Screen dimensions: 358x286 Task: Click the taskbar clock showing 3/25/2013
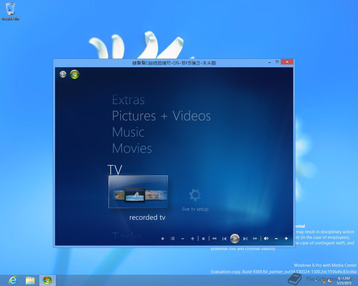click(x=344, y=280)
